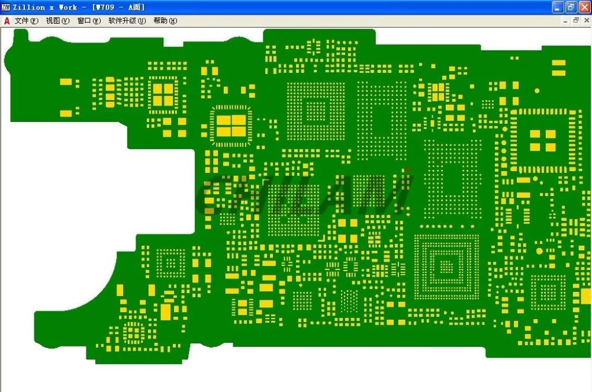The width and height of the screenshot is (592, 392).
Task: Open the 窗口(W) menu
Action: (89, 21)
